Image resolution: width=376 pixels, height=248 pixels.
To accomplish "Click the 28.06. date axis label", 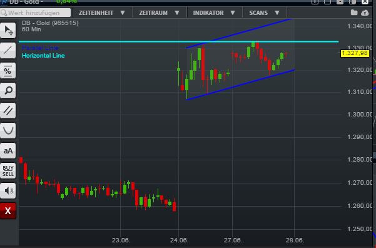I will 295,240.
